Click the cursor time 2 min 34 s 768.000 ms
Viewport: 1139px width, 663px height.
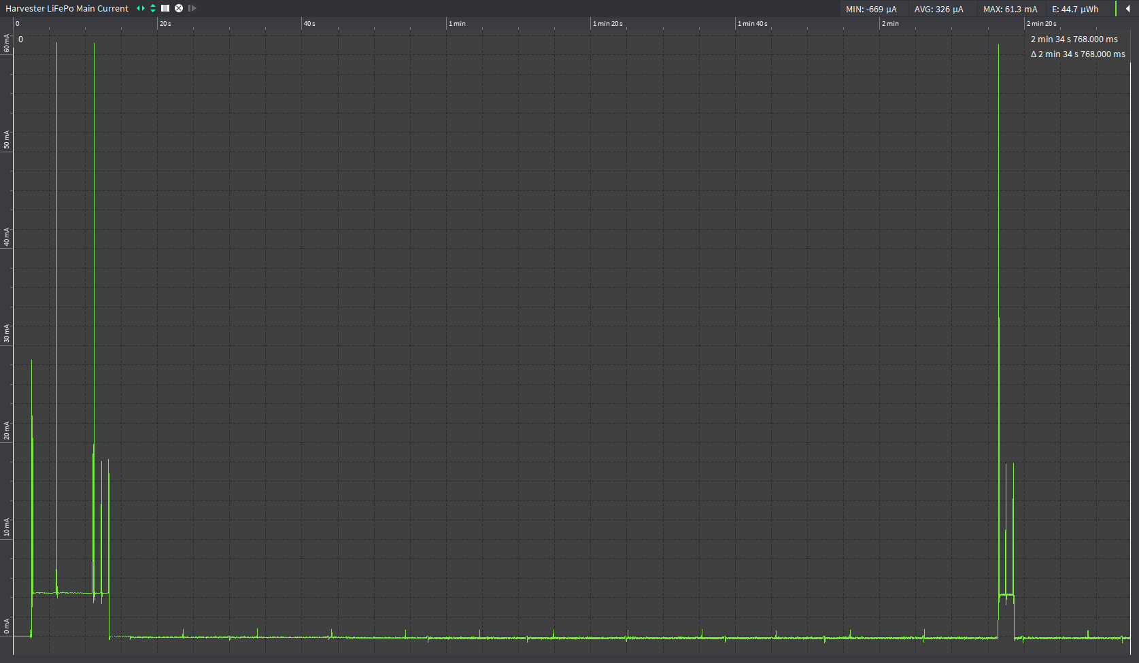click(1074, 39)
